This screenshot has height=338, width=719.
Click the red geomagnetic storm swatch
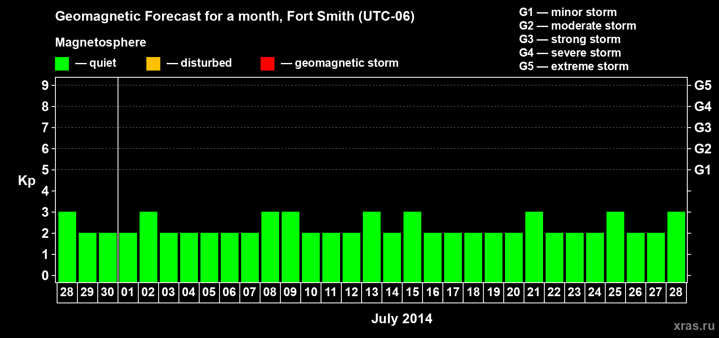[267, 64]
